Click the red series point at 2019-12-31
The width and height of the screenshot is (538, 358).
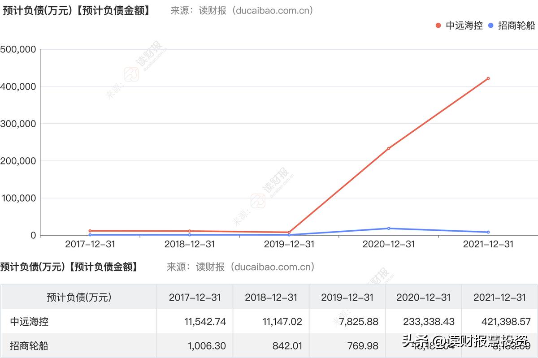[290, 232]
